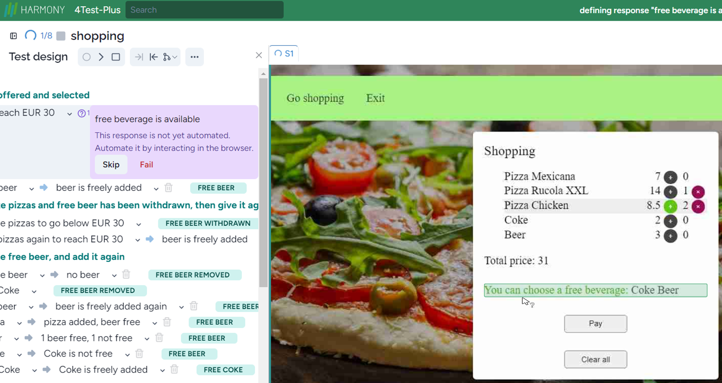
Task: Click the play arrow in Test design toolbar
Action: click(x=101, y=57)
